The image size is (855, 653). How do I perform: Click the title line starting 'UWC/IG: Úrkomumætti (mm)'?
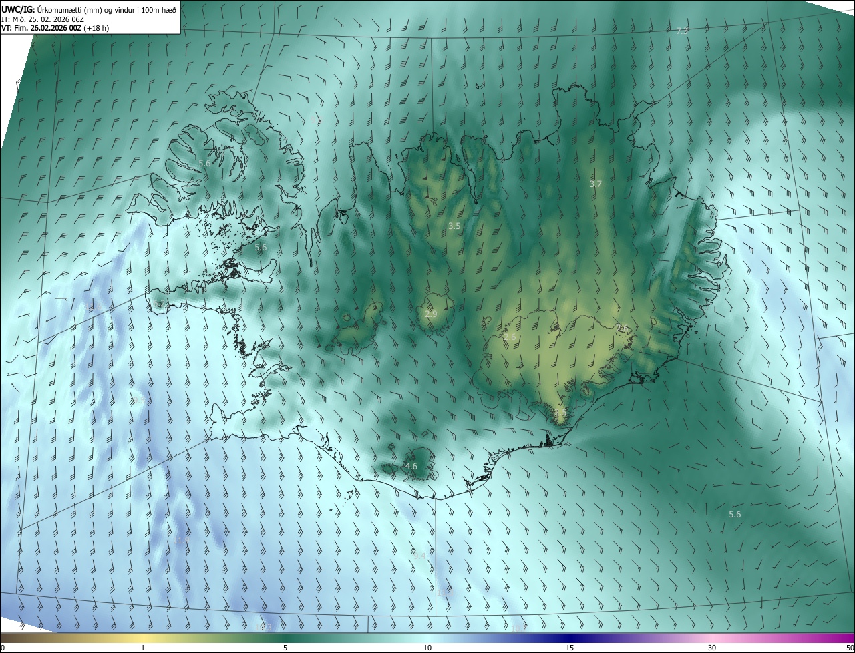[x=89, y=9]
